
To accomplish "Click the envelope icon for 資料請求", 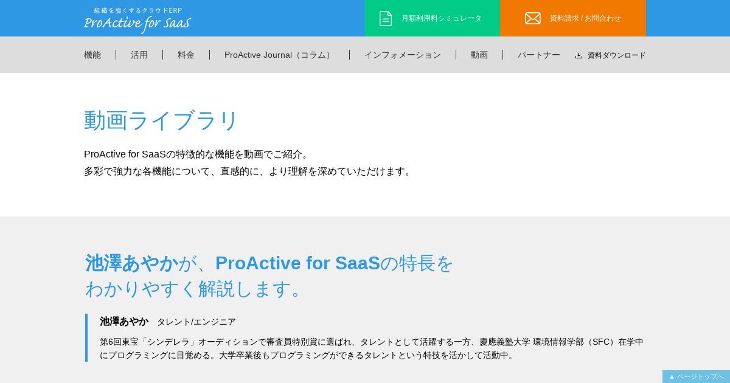I will point(533,18).
